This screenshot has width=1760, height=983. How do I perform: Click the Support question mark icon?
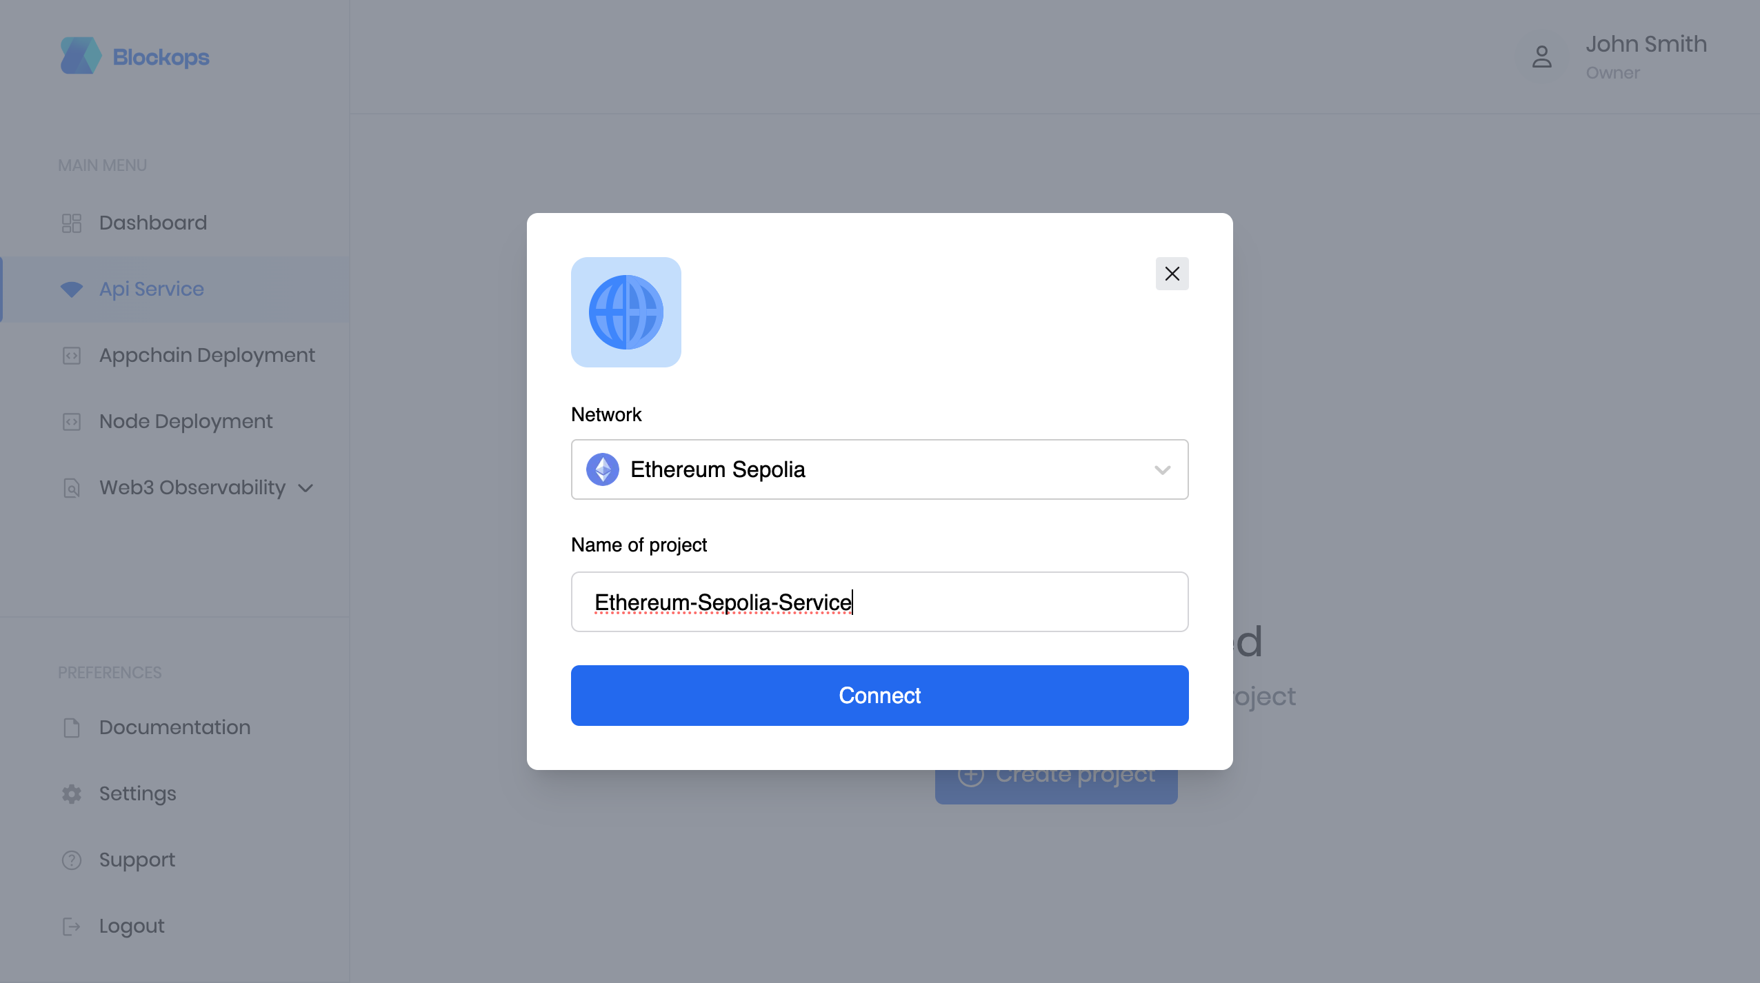pos(72,860)
